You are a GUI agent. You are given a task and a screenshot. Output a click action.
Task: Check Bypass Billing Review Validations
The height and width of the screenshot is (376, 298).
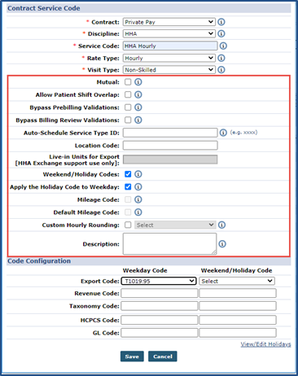coord(128,120)
